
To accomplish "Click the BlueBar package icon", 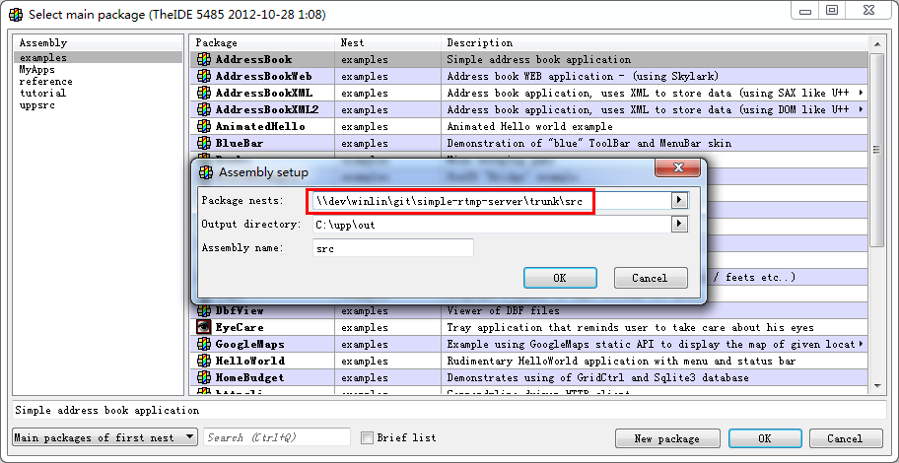I will pyautogui.click(x=204, y=144).
